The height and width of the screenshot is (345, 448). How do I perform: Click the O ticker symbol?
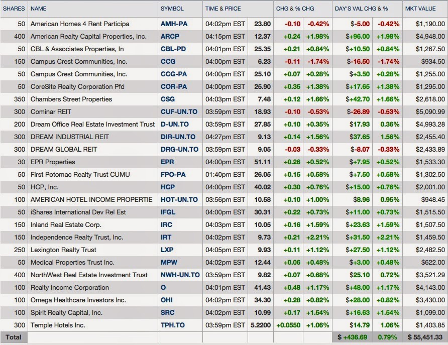pyautogui.click(x=163, y=288)
